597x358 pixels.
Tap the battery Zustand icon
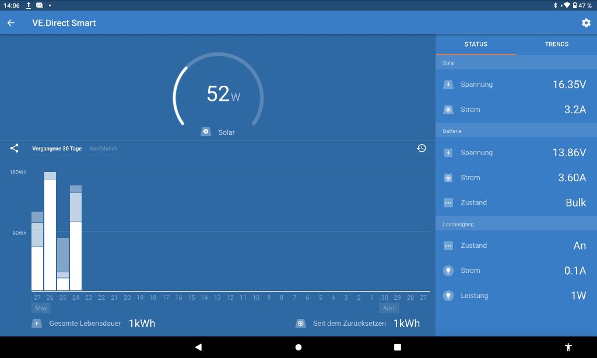[x=448, y=203]
